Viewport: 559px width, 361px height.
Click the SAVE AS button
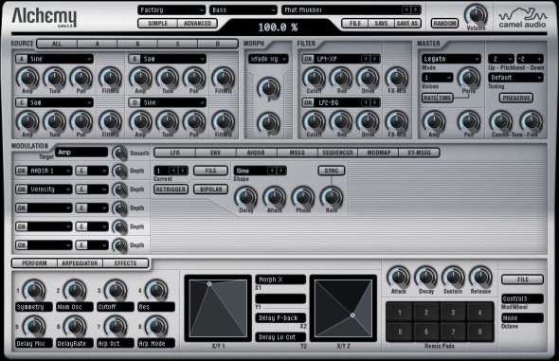tap(407, 24)
